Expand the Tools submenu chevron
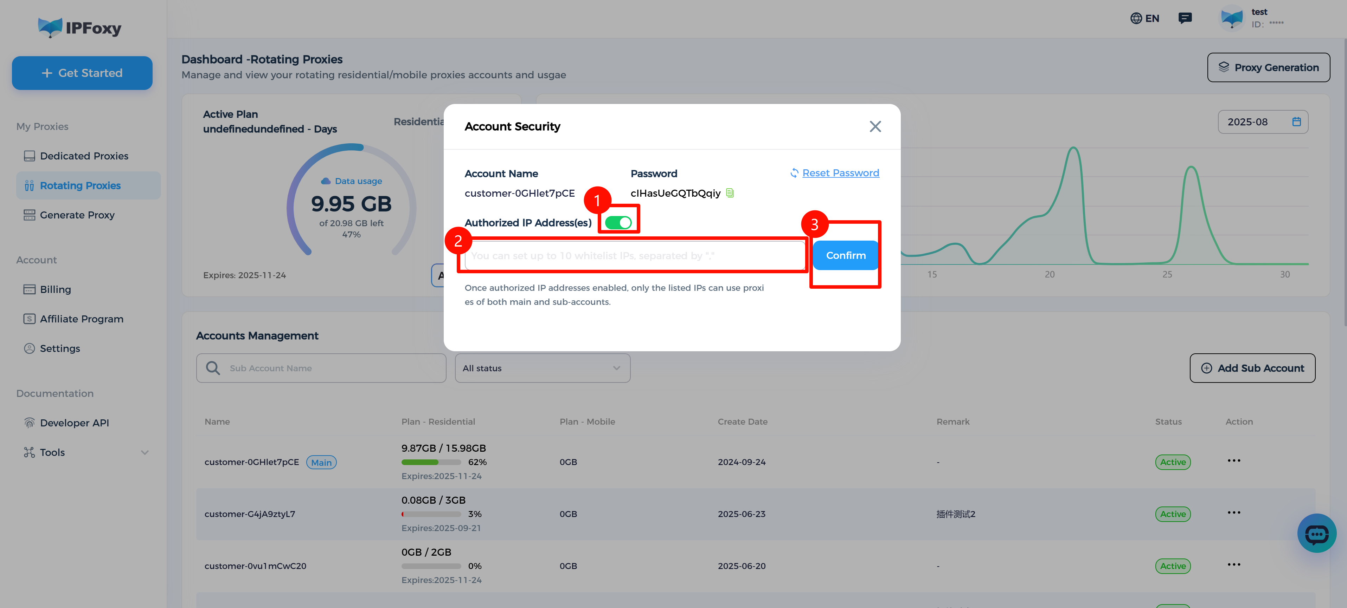The width and height of the screenshot is (1347, 608). tap(145, 452)
